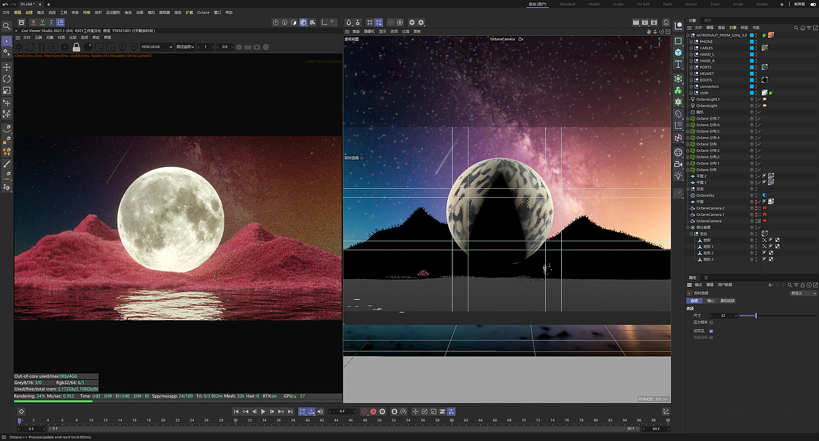Click timeline ruler at frame 30
819x441 pixels.
click(x=235, y=421)
